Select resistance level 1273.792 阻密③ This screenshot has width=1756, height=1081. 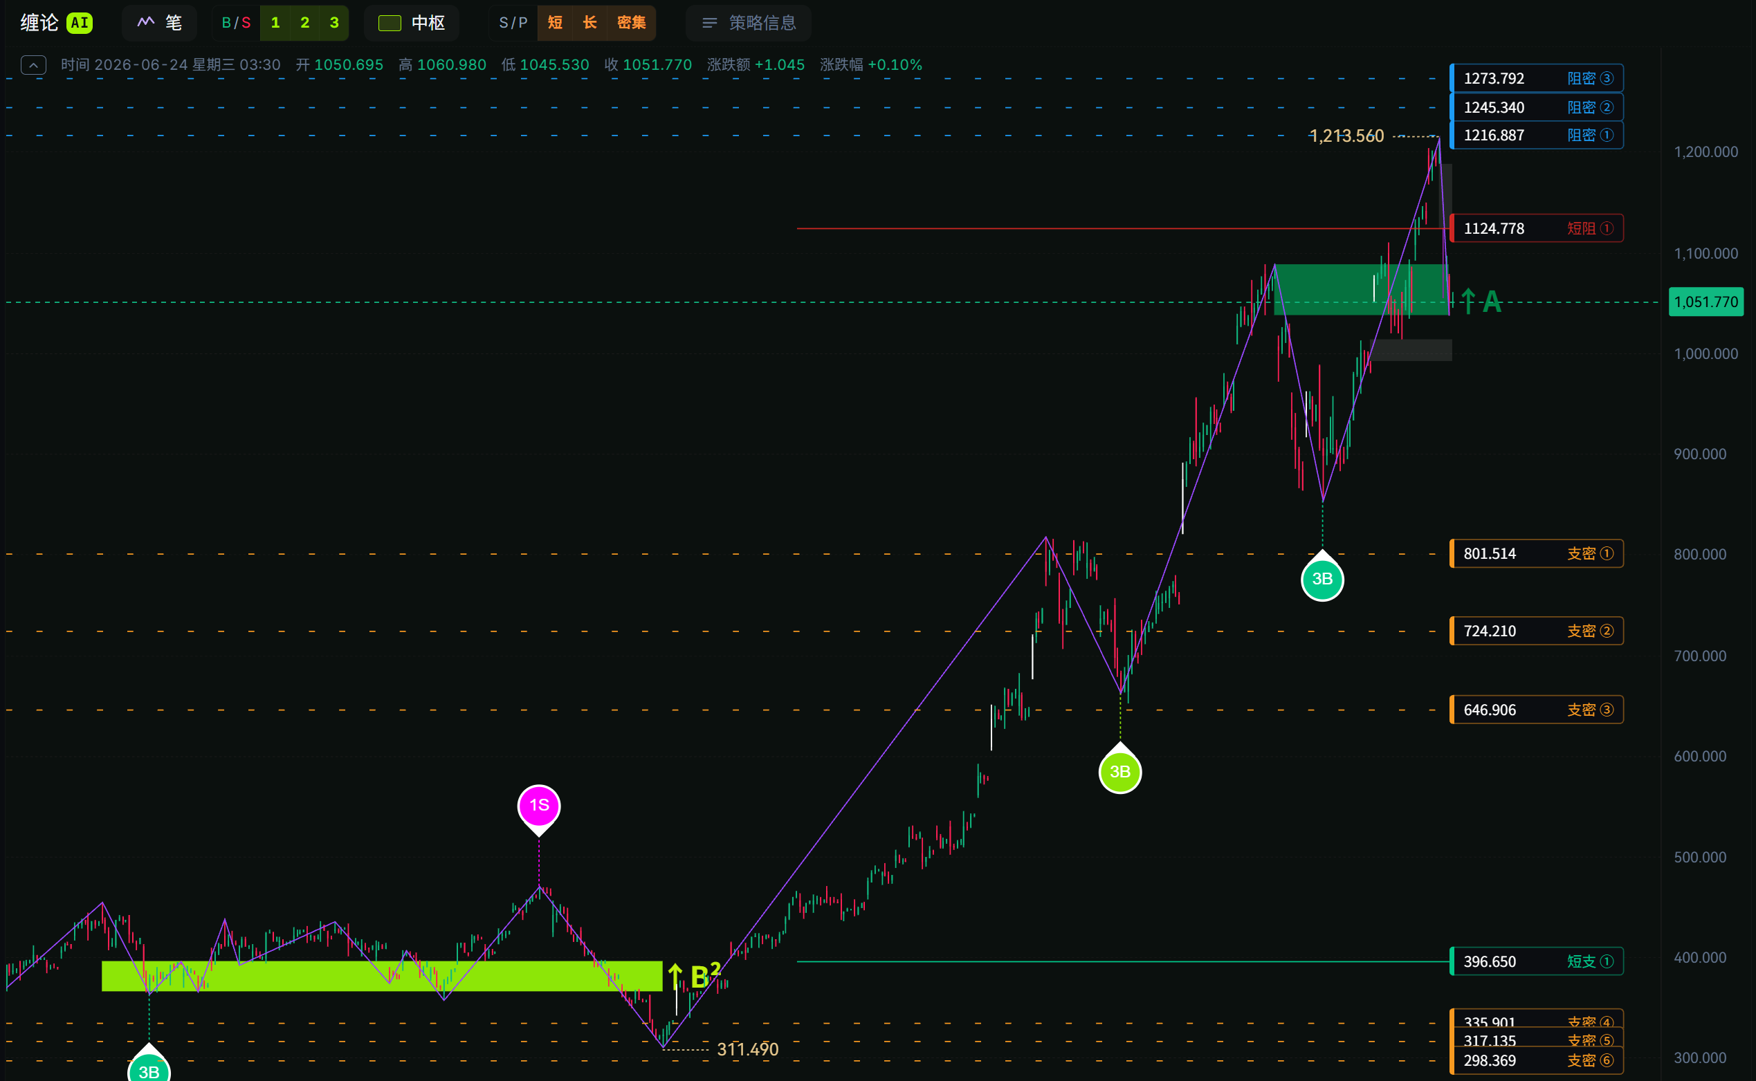click(x=1537, y=78)
